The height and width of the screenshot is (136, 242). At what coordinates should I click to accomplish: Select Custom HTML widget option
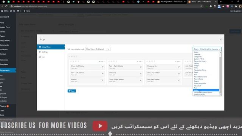click(199, 59)
